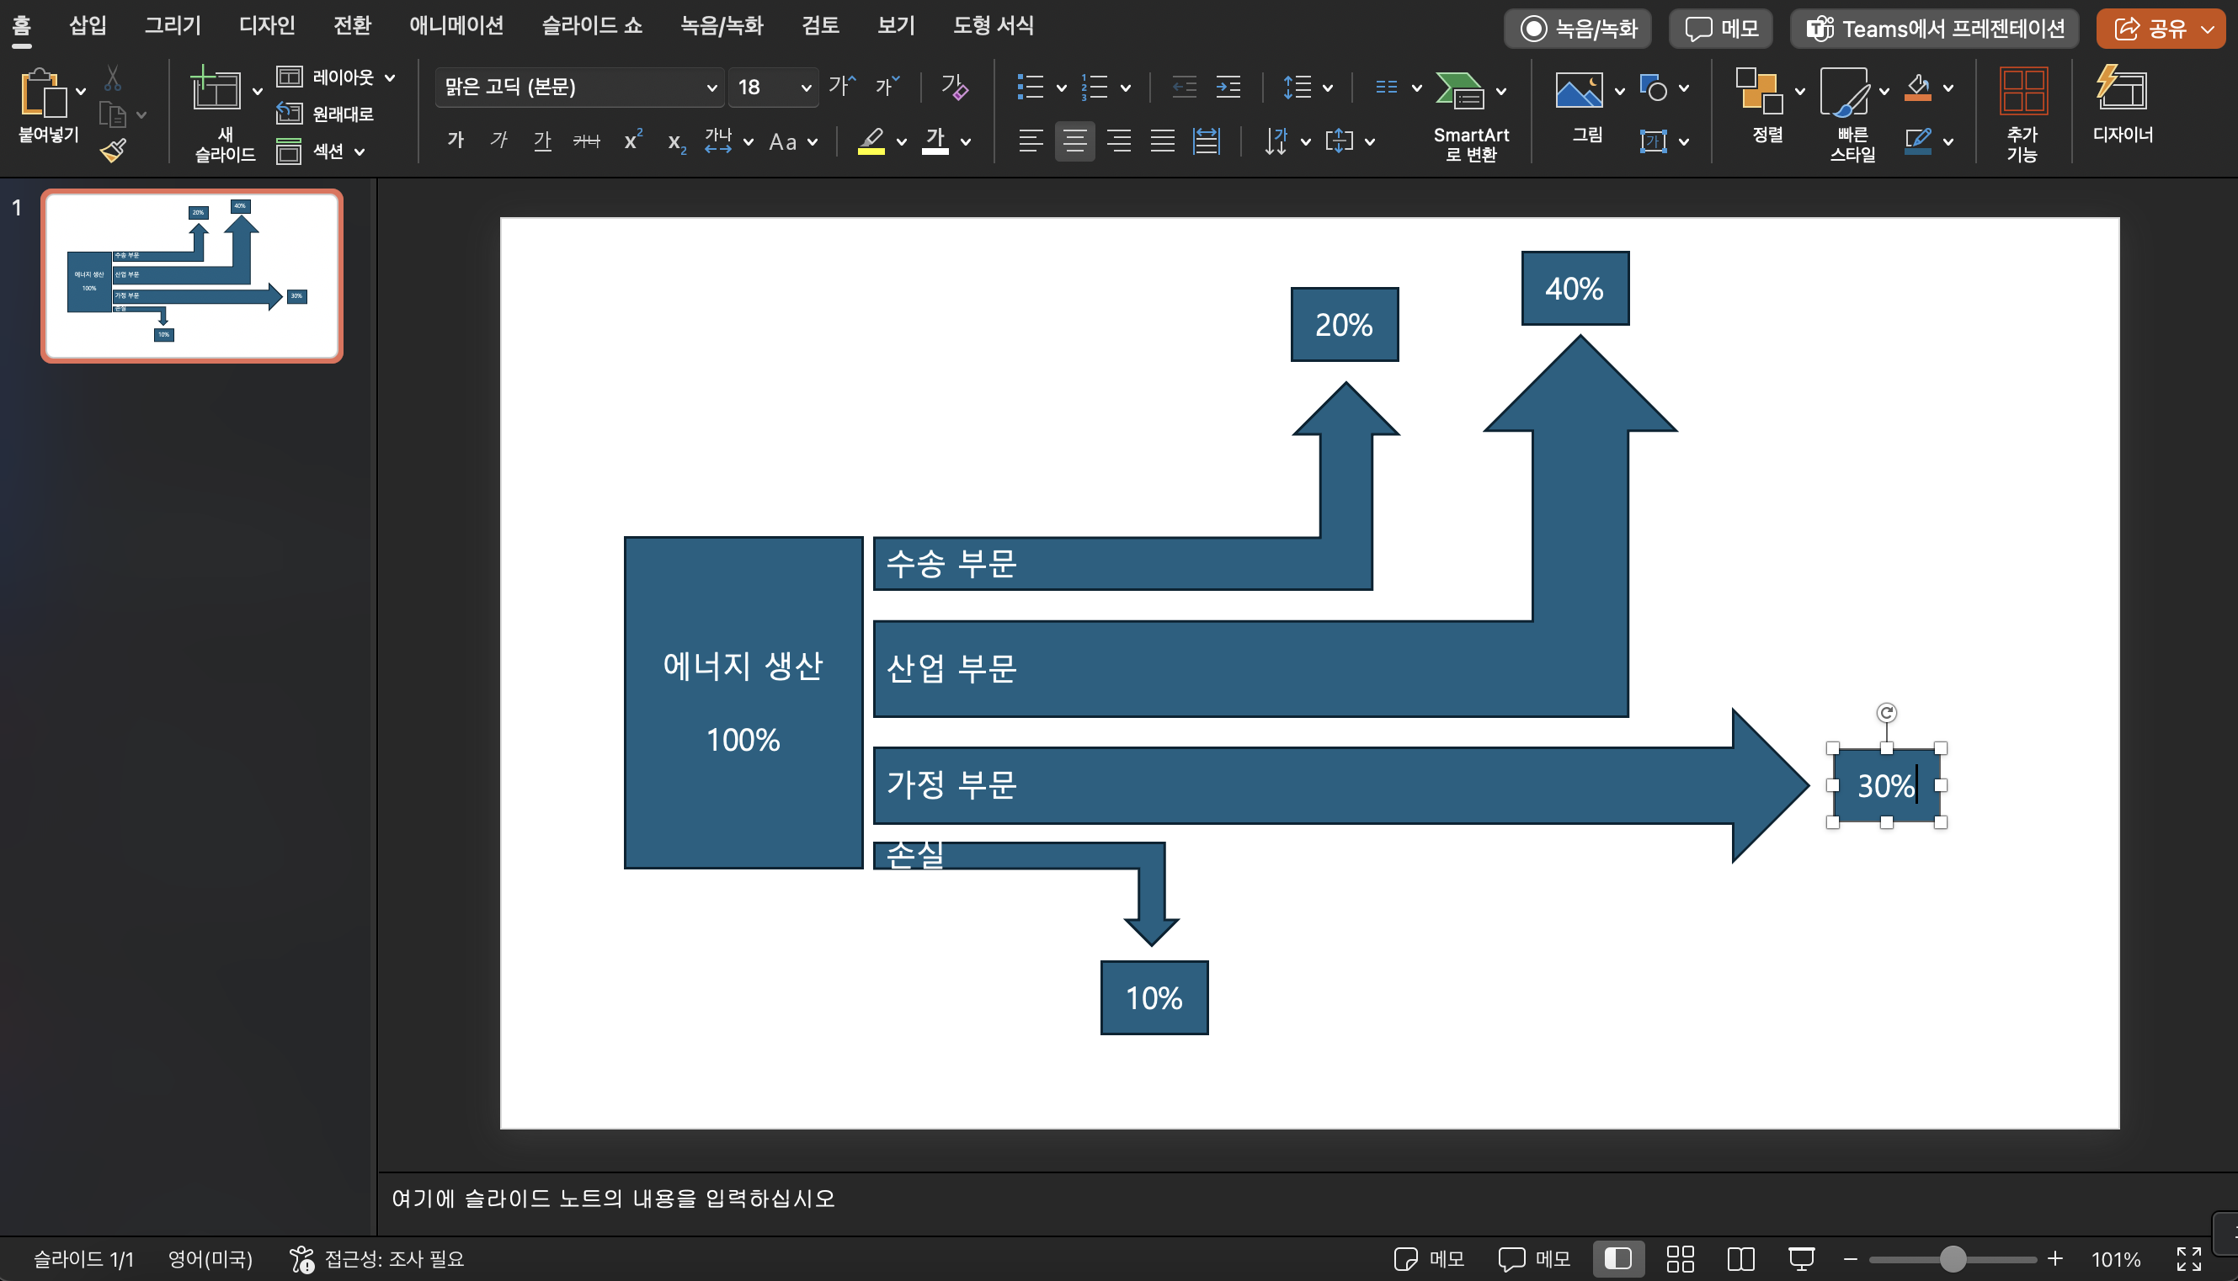Viewport: 2238px width, 1281px height.
Task: Click the Record button at top right
Action: point(1577,29)
